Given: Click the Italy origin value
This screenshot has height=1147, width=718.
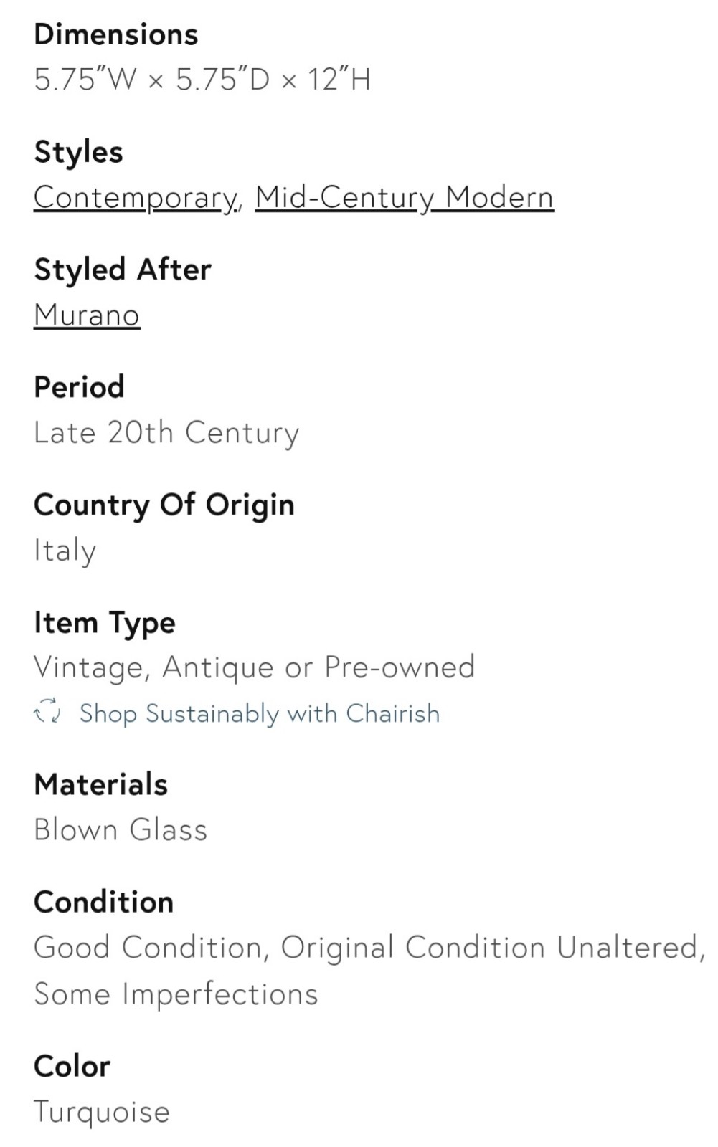Looking at the screenshot, I should tap(65, 551).
